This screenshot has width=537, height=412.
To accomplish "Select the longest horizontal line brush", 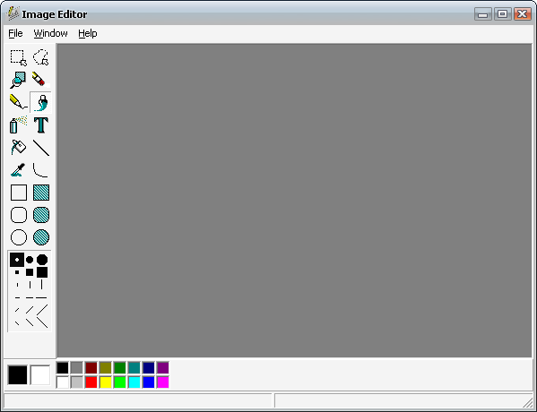I will tap(41, 297).
